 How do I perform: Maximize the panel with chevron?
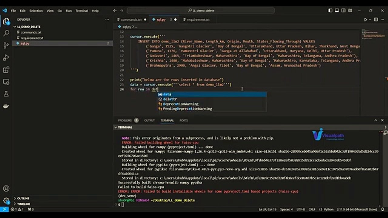pos(376,121)
